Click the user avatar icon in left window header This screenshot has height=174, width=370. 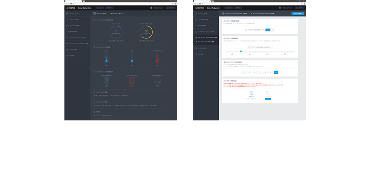[151, 8]
